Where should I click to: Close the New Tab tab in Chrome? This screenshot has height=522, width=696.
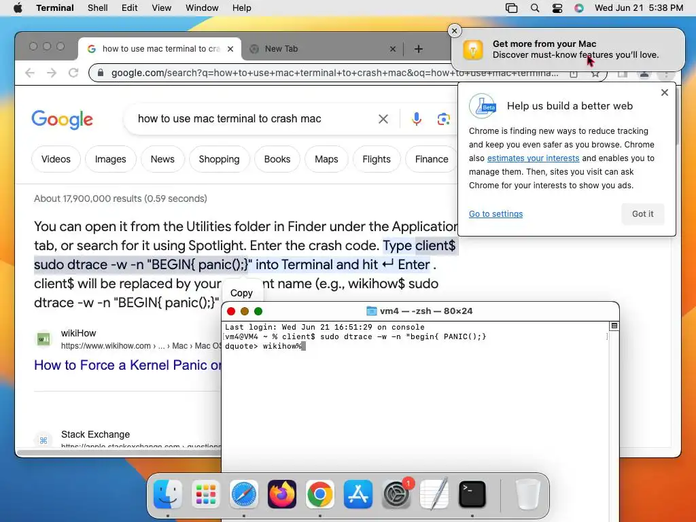coord(392,49)
